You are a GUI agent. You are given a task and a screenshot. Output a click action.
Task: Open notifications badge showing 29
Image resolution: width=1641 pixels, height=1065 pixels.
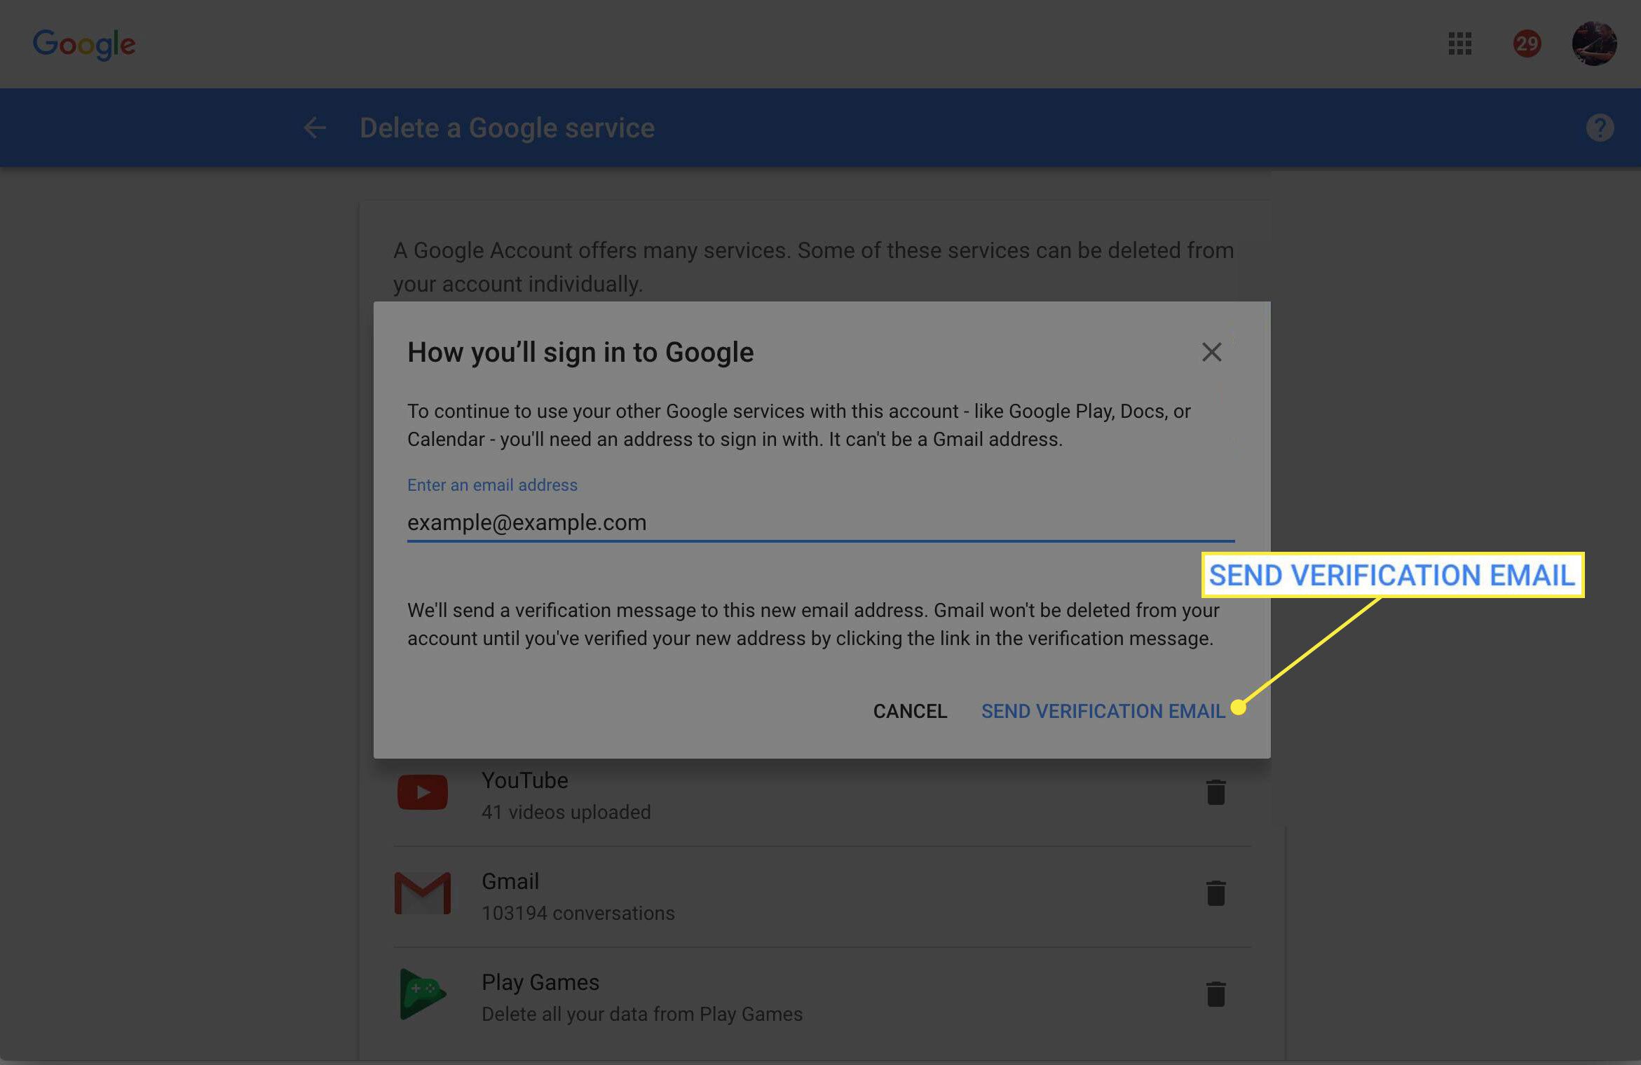[x=1527, y=43]
